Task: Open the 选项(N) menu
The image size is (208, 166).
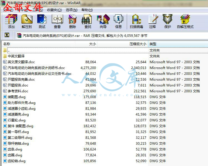Action: point(72,10)
